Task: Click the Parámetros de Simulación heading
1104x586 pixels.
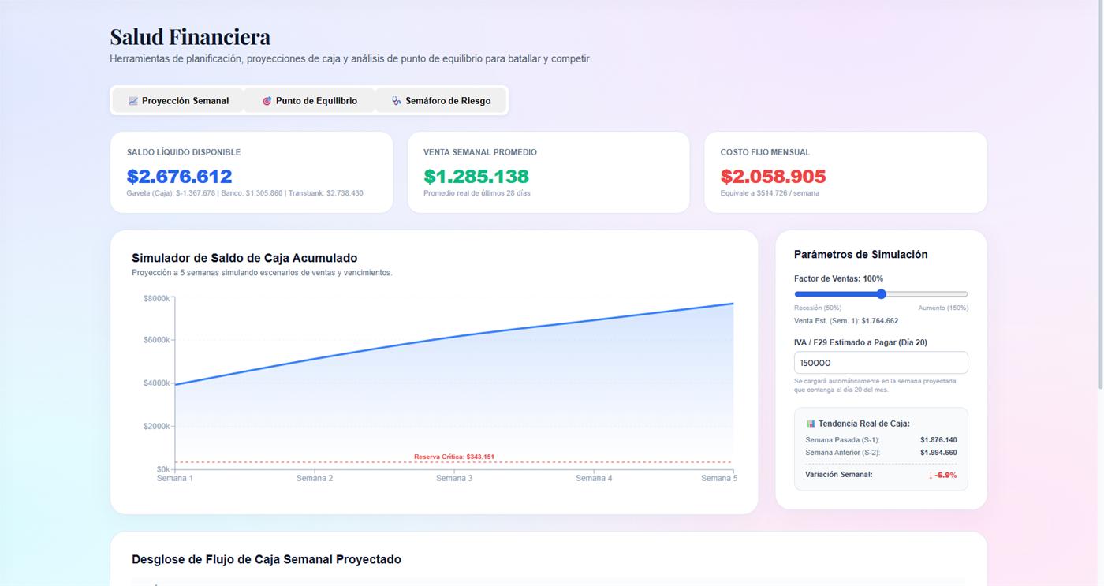Action: click(861, 254)
